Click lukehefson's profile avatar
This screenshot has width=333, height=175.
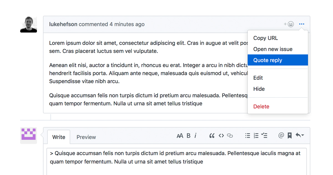pyautogui.click(x=29, y=24)
